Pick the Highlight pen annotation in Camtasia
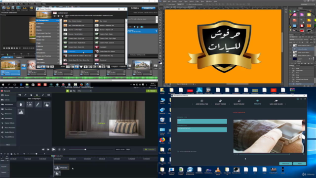The width and height of the screenshot is (316, 178). pyautogui.click(x=38, y=104)
